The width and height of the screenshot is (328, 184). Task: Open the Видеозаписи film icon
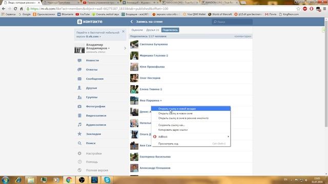79,116
